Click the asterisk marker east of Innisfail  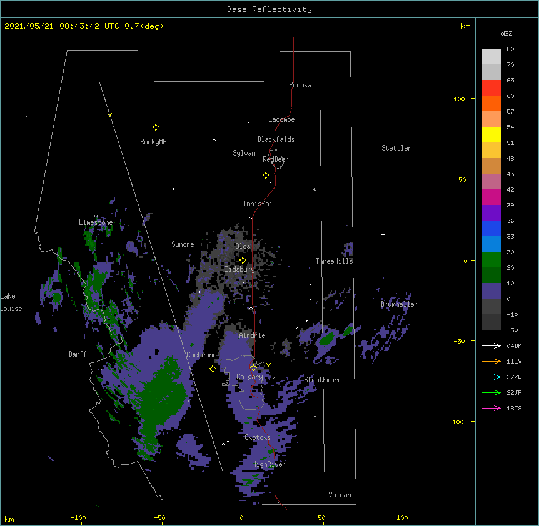[314, 190]
